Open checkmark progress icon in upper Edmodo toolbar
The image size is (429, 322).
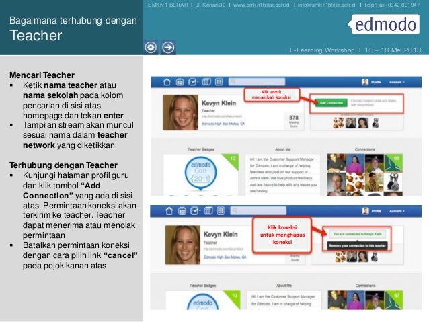point(193,82)
